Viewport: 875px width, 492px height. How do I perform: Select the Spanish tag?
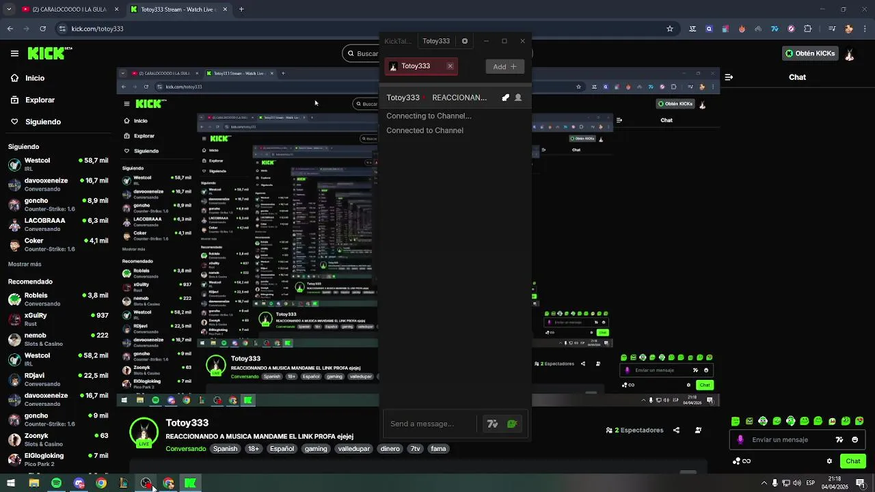click(x=225, y=449)
